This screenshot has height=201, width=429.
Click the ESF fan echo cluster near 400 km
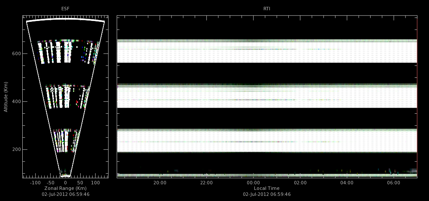click(x=67, y=96)
